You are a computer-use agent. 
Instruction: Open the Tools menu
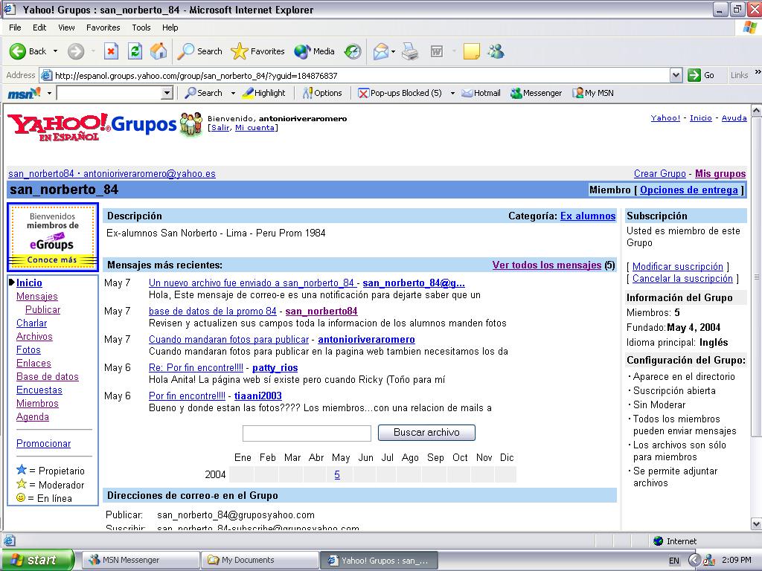(141, 28)
